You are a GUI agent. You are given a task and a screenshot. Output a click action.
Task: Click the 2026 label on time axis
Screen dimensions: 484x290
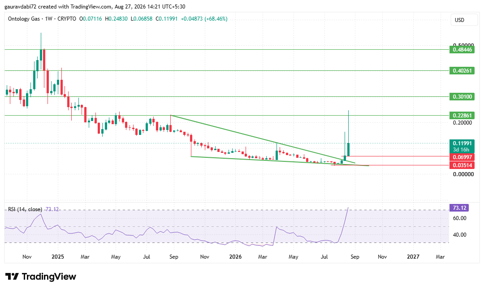click(x=236, y=257)
